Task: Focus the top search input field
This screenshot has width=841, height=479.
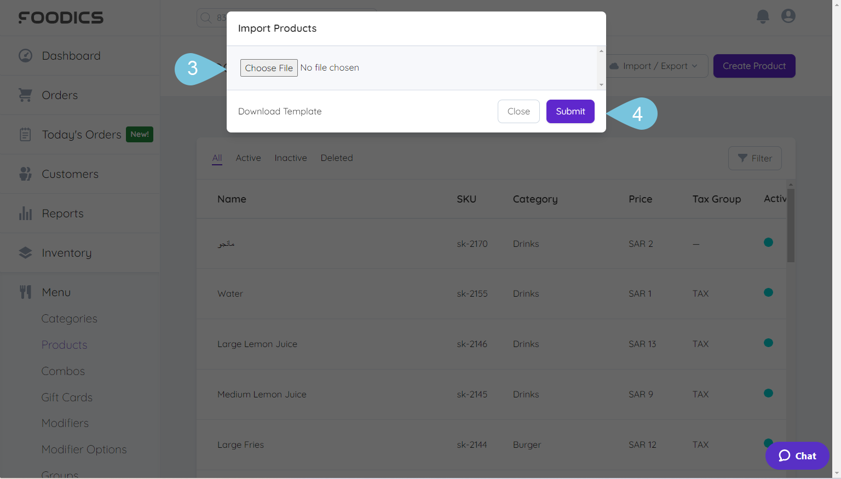Action: point(287,18)
